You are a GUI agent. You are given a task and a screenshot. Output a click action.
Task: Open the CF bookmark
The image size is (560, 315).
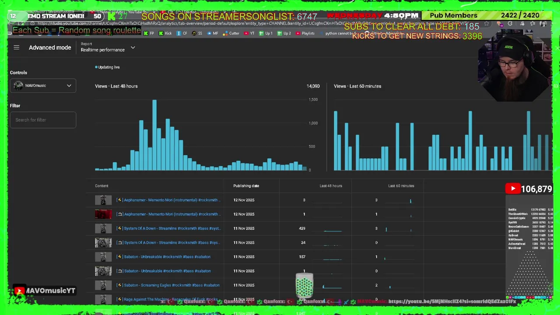coord(182,33)
